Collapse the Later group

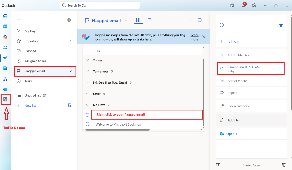[x=87, y=94]
